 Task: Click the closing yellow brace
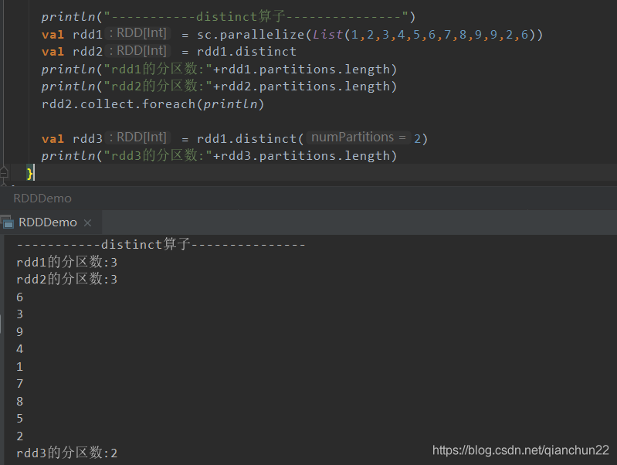[x=29, y=173]
